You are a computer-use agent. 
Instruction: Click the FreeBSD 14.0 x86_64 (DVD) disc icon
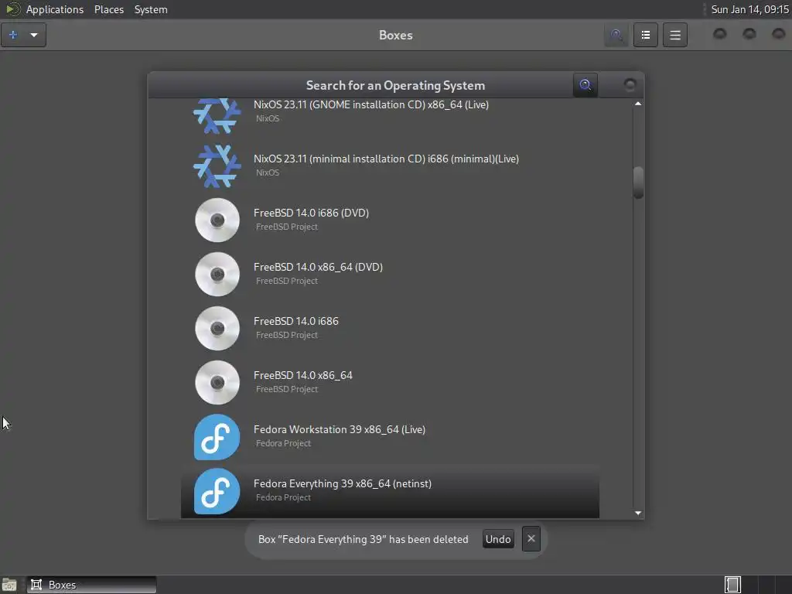click(x=217, y=274)
